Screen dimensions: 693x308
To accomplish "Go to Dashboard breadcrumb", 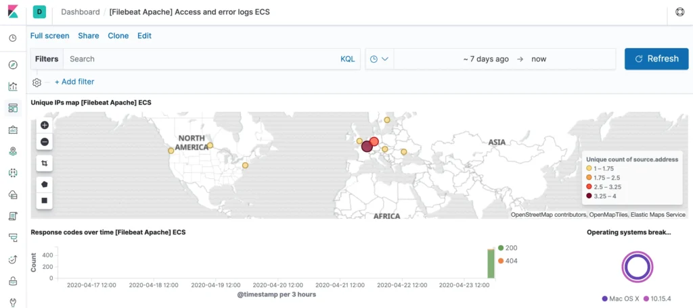I will pyautogui.click(x=81, y=12).
